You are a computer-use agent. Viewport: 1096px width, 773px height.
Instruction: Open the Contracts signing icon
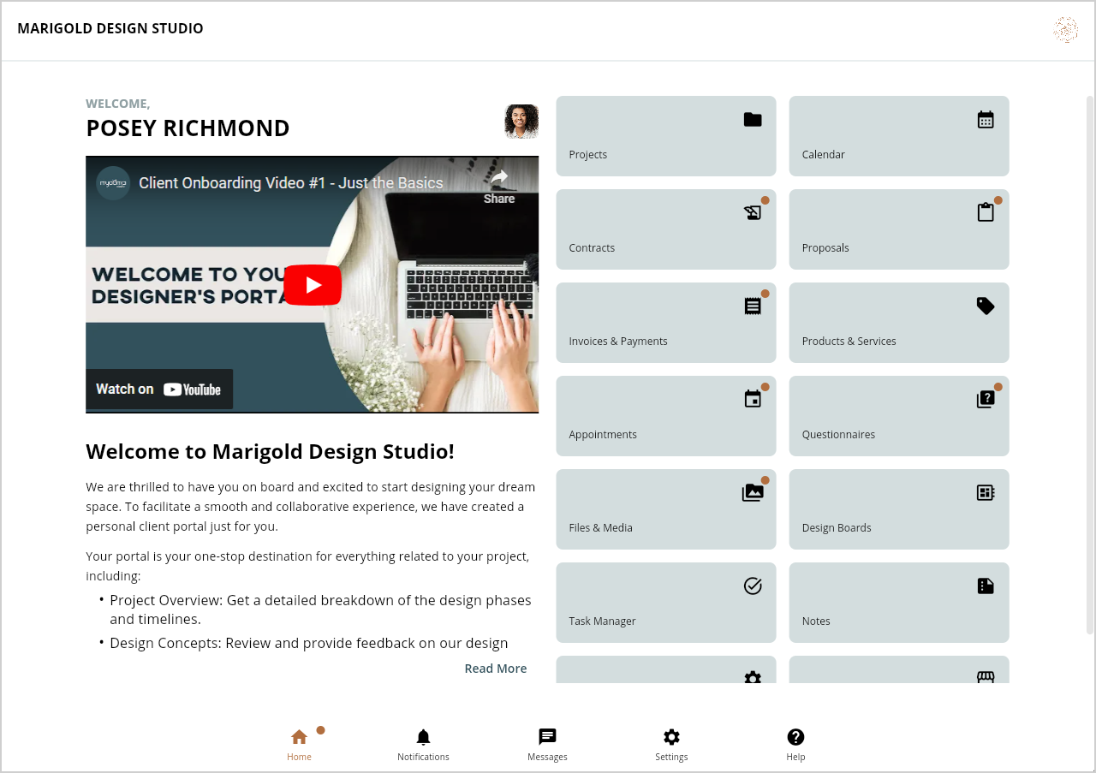click(x=753, y=213)
